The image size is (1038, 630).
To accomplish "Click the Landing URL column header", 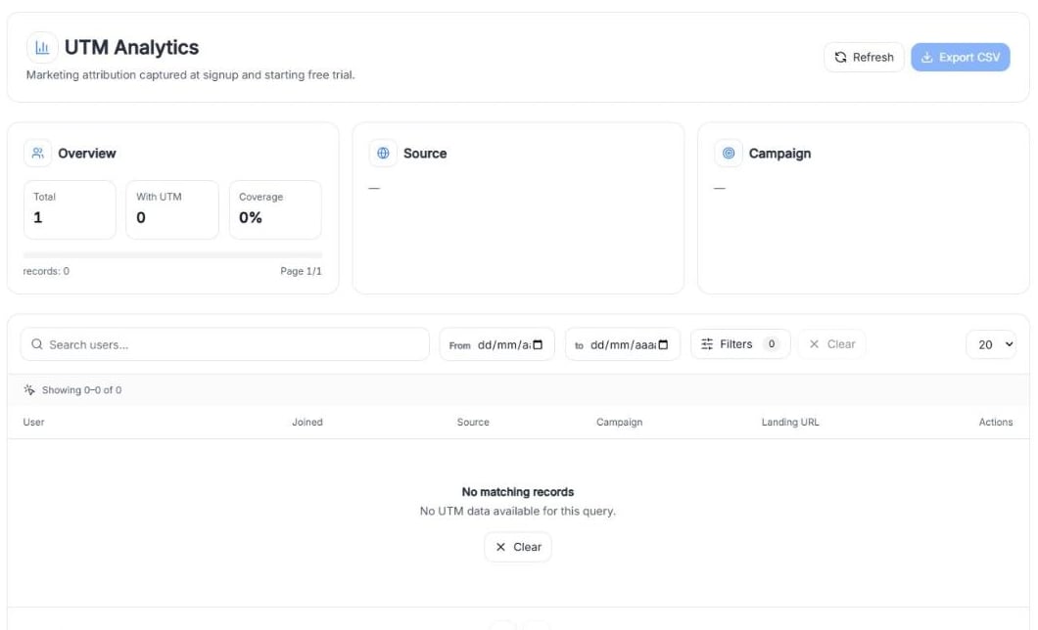I will [789, 423].
